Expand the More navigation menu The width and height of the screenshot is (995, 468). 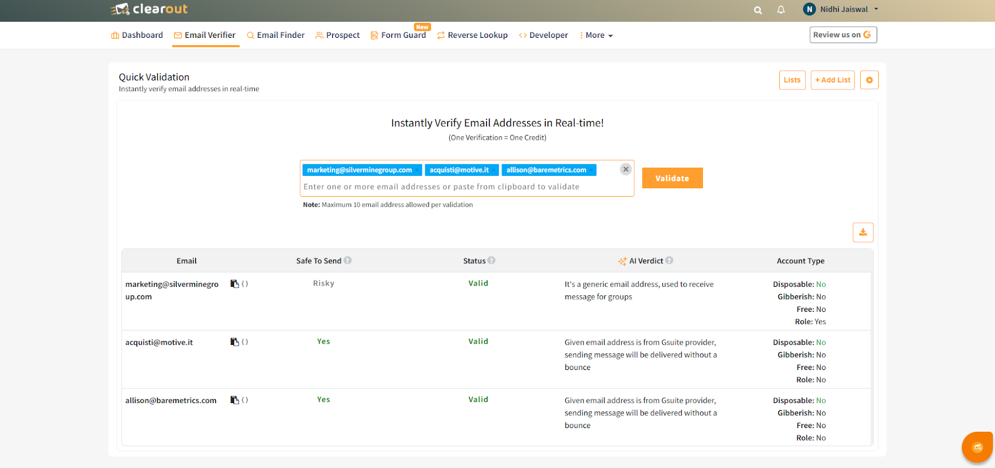(x=596, y=35)
